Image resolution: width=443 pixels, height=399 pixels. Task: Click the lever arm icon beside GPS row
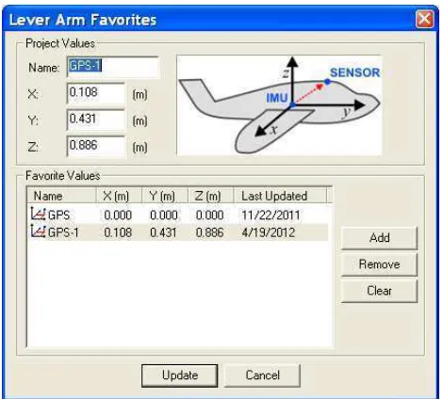coord(39,214)
